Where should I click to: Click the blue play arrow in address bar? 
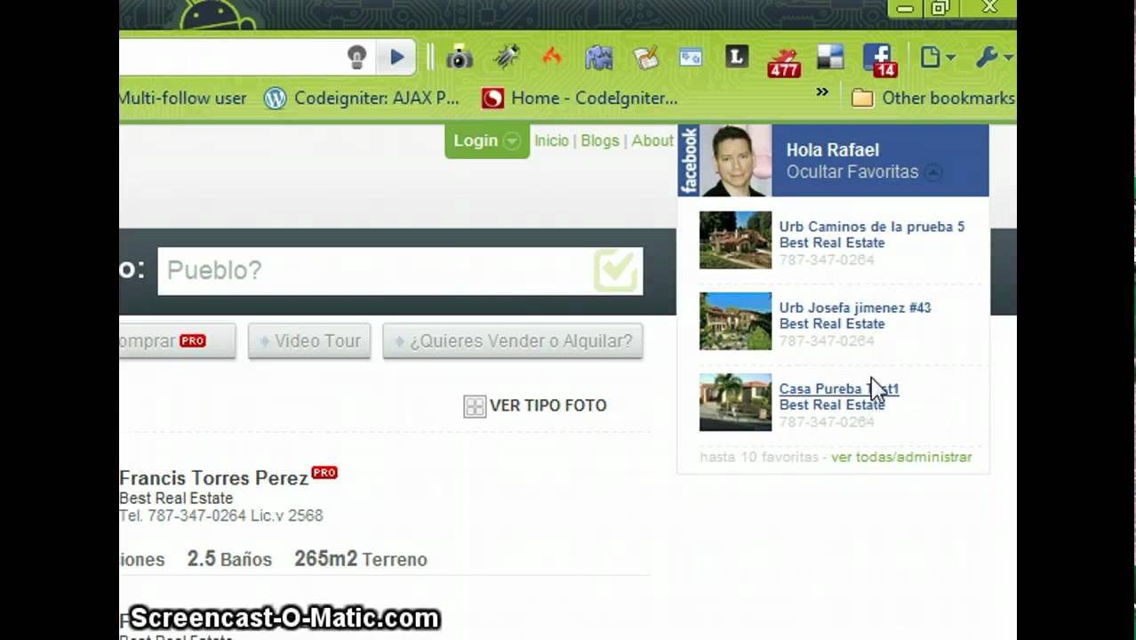click(397, 58)
